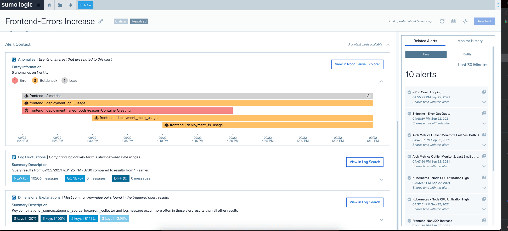508x231 pixels.
Task: Expand the Log Fluctuations card
Action: click(381, 180)
